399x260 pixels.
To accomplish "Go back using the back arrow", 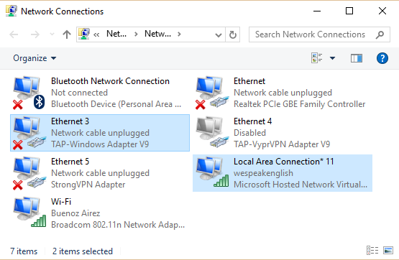I will pyautogui.click(x=14, y=34).
